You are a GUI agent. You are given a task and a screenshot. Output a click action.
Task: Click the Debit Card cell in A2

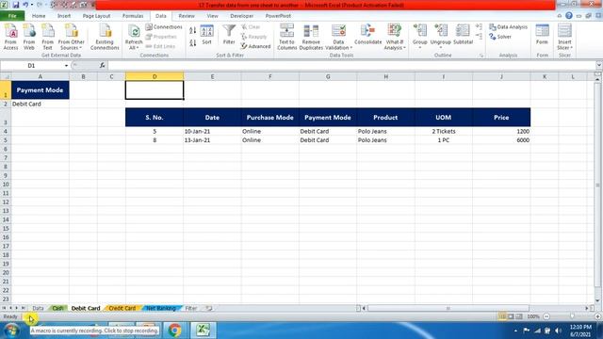pyautogui.click(x=40, y=104)
